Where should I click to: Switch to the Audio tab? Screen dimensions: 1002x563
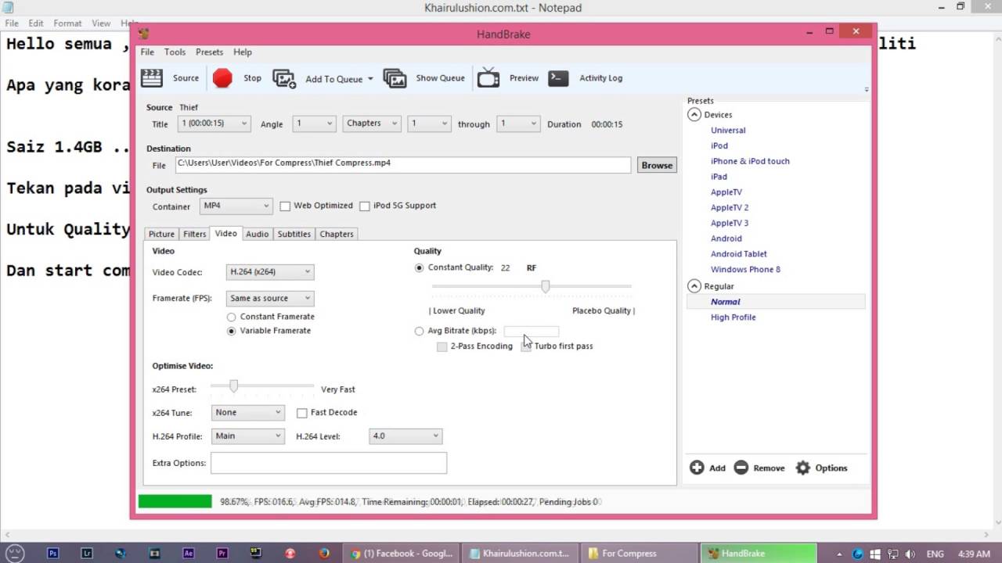[258, 234]
